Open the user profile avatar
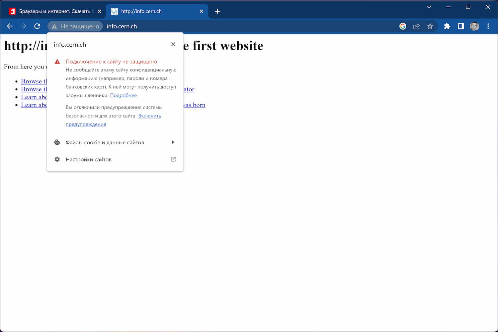This screenshot has height=332, width=498. point(474,26)
